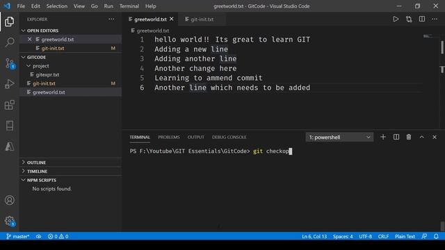Image resolution: width=445 pixels, height=250 pixels.
Task: Select greetworld.txt in the GITCODE tree
Action: pos(71,92)
